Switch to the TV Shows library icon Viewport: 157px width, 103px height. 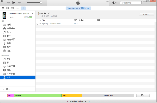click(12, 8)
